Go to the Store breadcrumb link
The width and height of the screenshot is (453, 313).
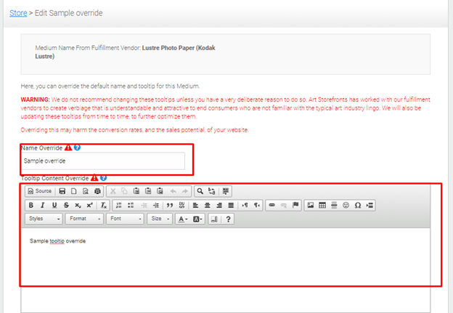click(x=18, y=13)
